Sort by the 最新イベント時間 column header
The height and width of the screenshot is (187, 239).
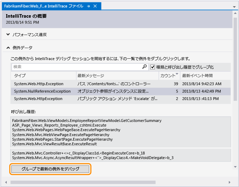pyautogui.click(x=205, y=76)
